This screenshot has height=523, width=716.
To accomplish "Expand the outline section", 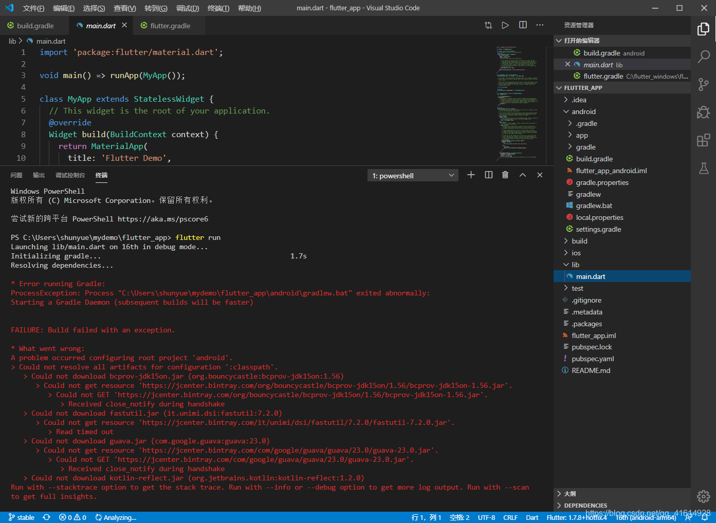I will pos(622,494).
